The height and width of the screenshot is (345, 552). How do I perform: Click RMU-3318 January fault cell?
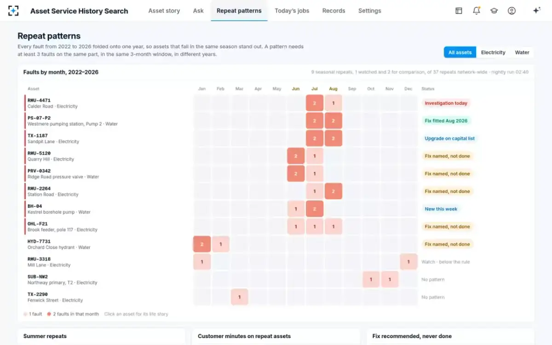pyautogui.click(x=202, y=262)
